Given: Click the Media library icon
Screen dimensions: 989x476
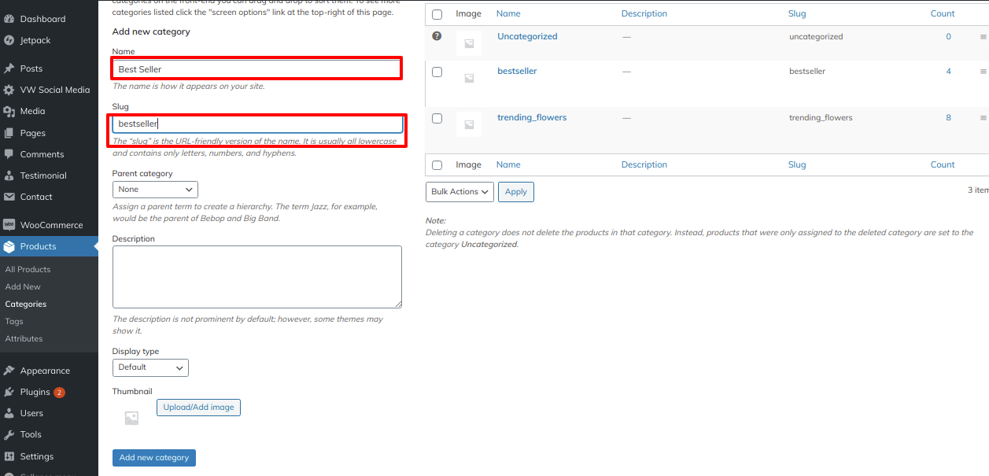Looking at the screenshot, I should [x=9, y=111].
